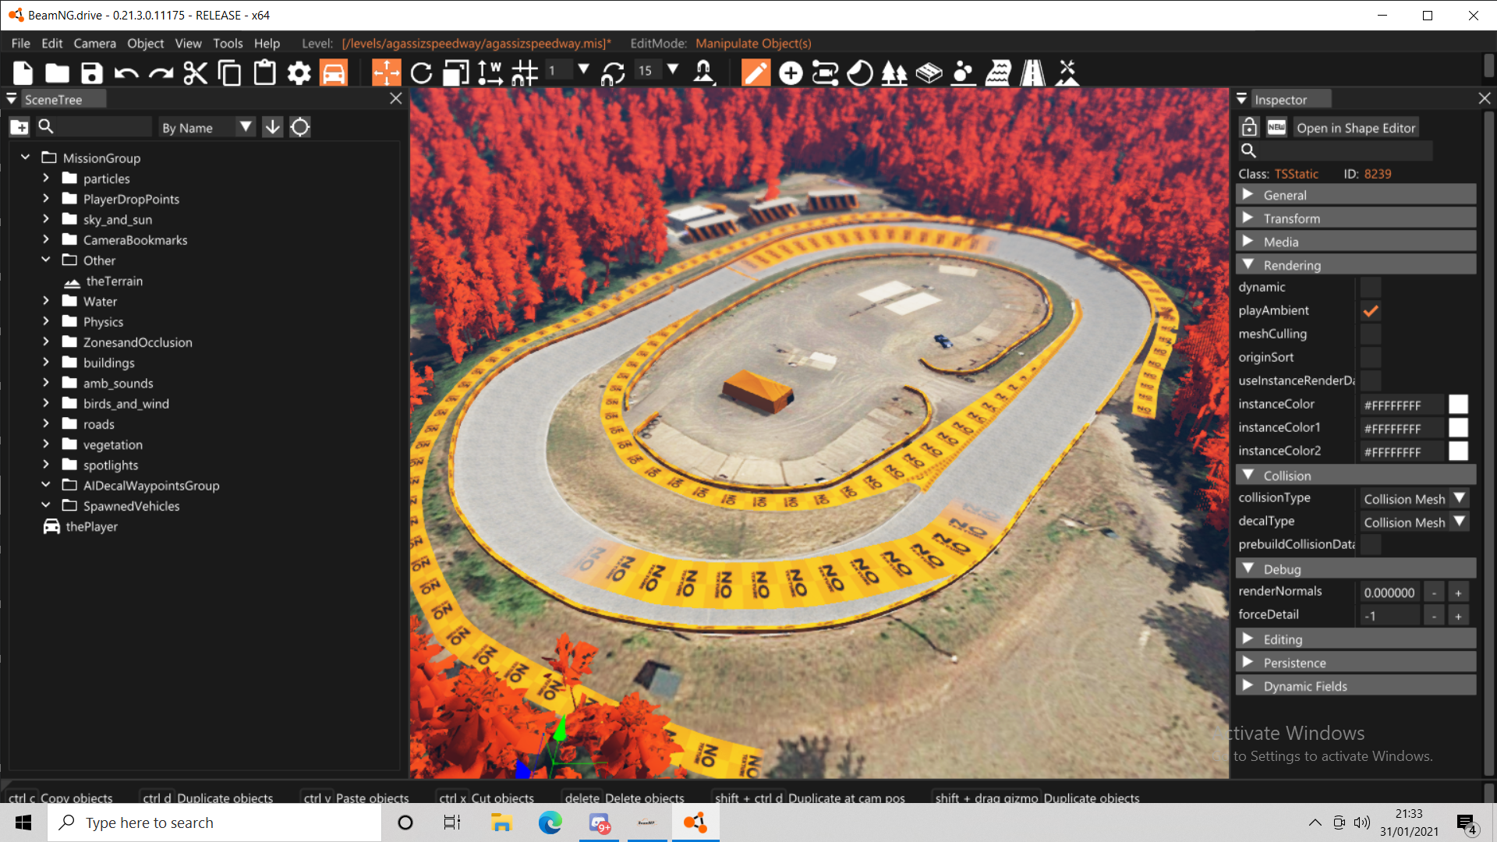Open the Edit menu
1497x842 pixels.
click(52, 43)
